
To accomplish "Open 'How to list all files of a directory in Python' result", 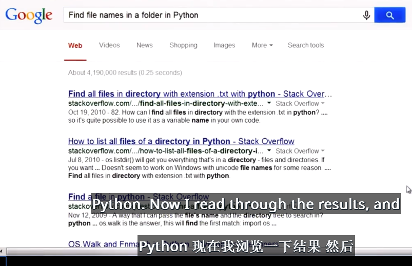I will pos(181,141).
